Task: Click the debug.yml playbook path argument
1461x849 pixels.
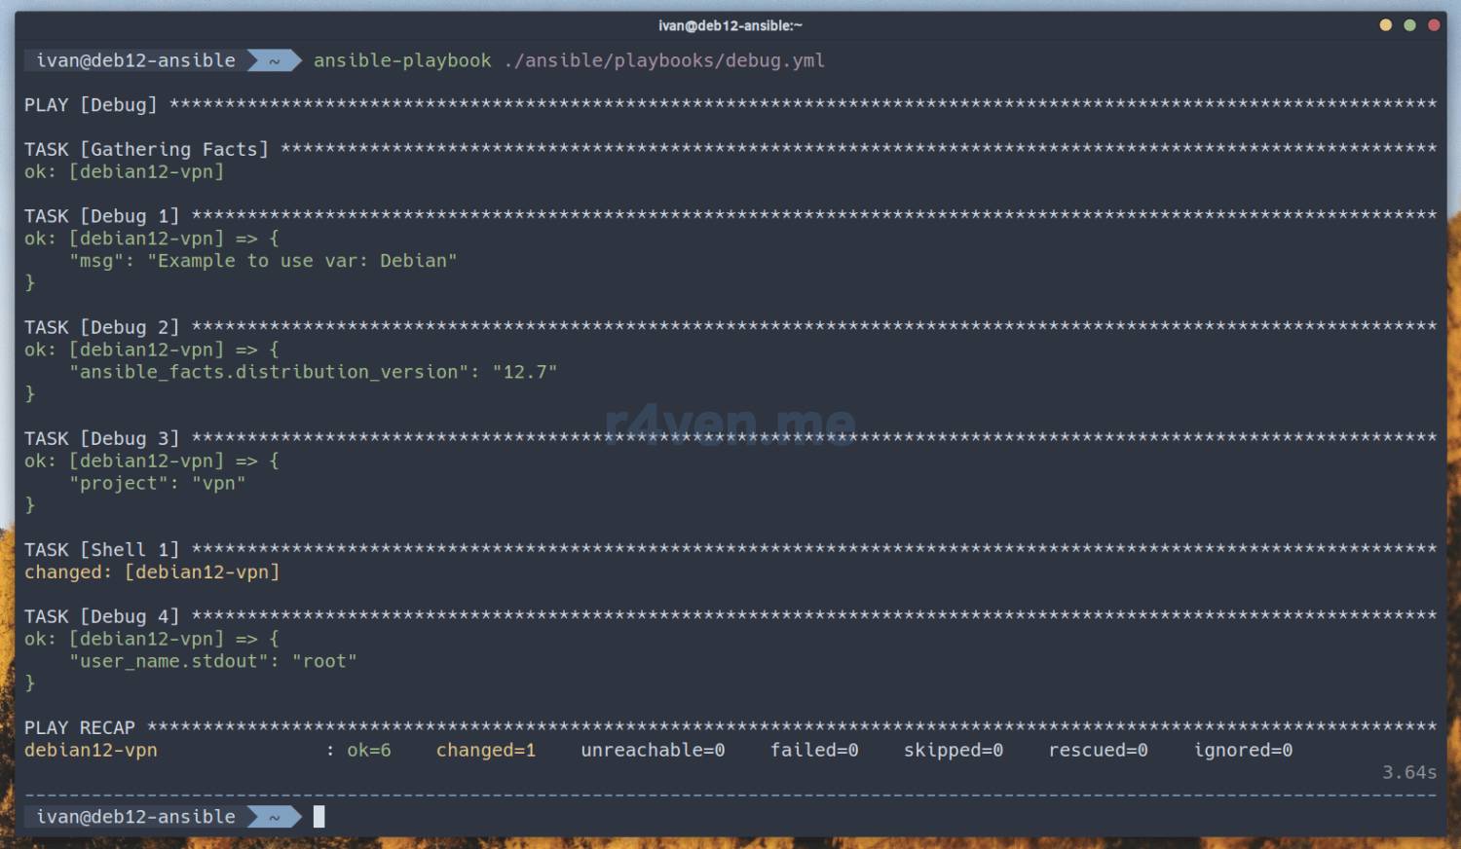Action: click(664, 60)
